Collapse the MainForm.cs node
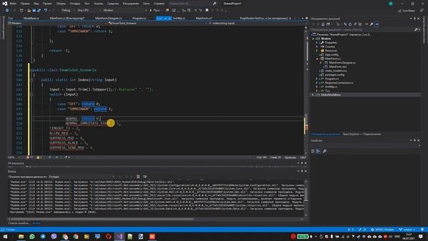 pyautogui.click(x=317, y=59)
